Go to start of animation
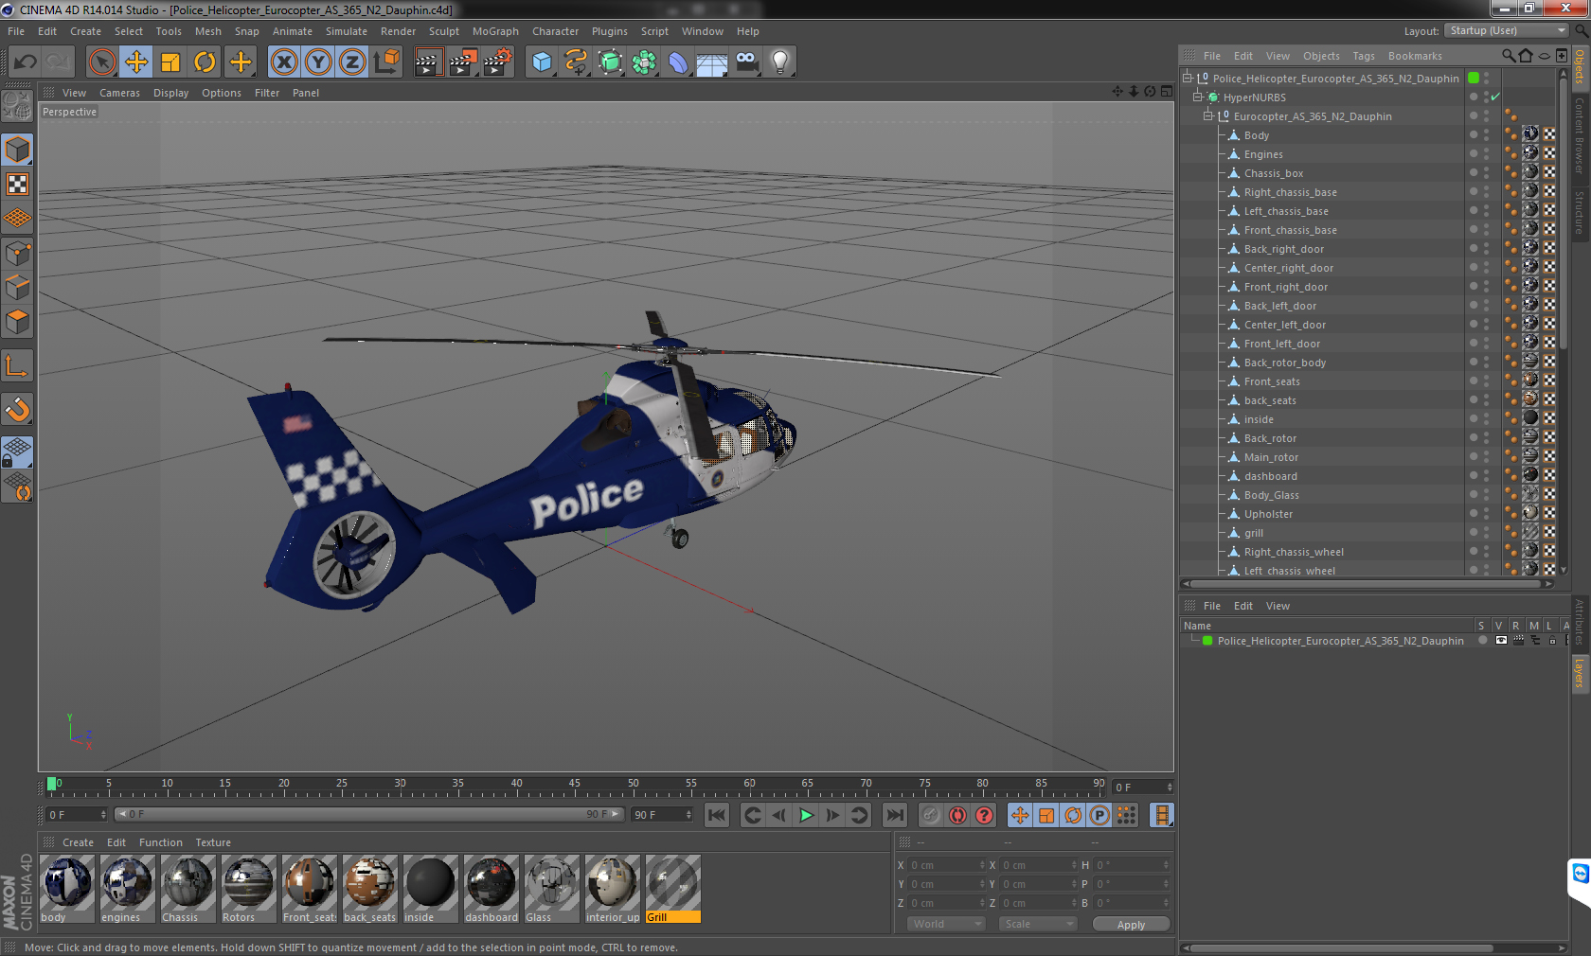The width and height of the screenshot is (1591, 956). [717, 815]
